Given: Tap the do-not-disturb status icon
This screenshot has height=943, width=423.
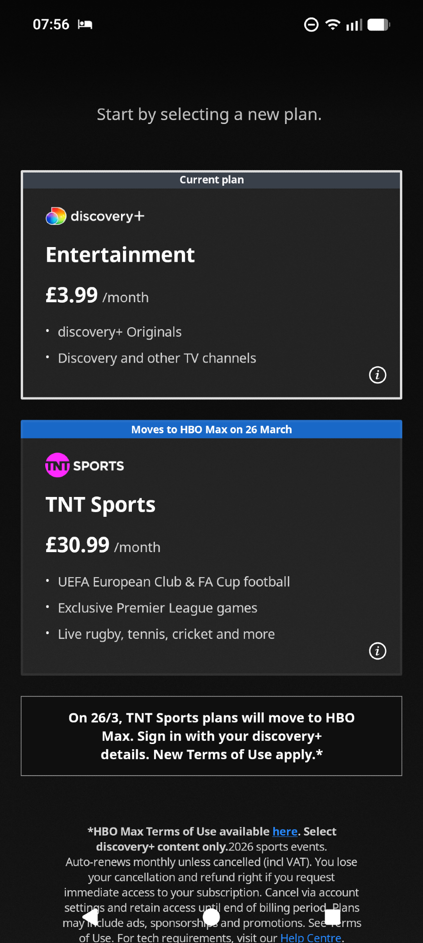Looking at the screenshot, I should (311, 25).
